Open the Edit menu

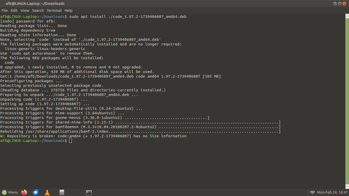tap(14, 10)
